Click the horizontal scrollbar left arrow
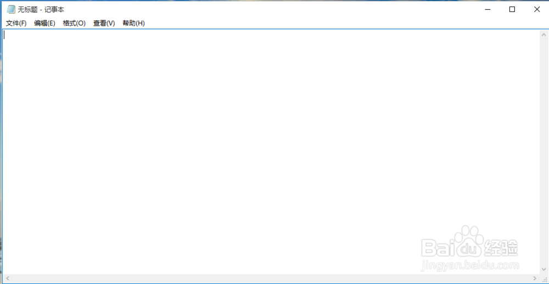The height and width of the screenshot is (284, 549). coord(7,278)
